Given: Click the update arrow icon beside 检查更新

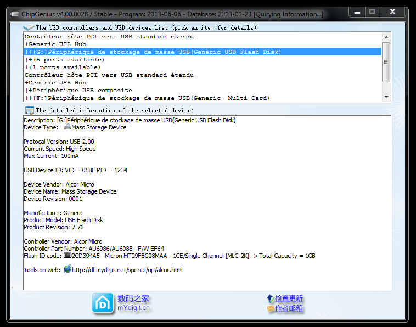Looking at the screenshot, I should pyautogui.click(x=270, y=298).
